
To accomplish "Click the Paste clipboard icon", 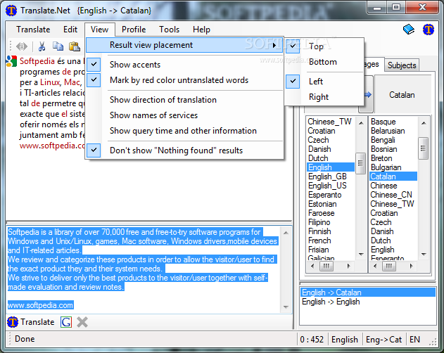I will point(75,46).
